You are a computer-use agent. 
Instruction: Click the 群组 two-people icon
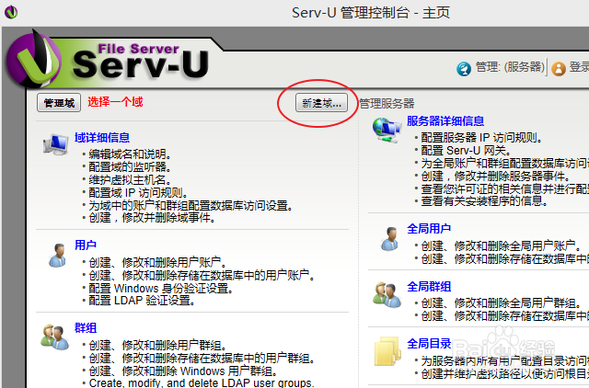pyautogui.click(x=55, y=337)
